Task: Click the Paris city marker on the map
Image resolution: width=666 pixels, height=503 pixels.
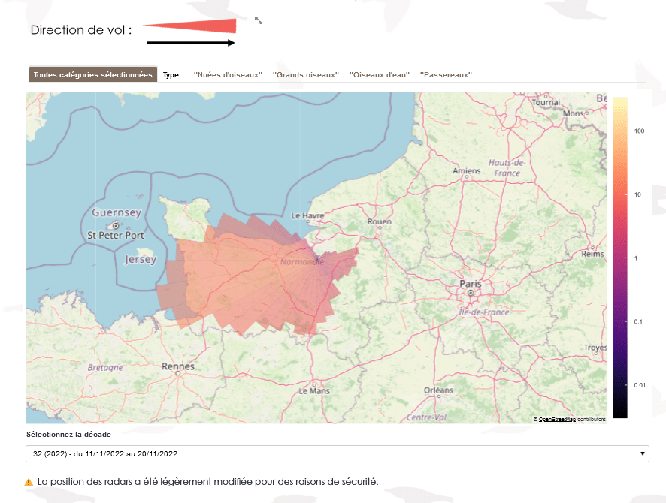Action: (x=471, y=294)
